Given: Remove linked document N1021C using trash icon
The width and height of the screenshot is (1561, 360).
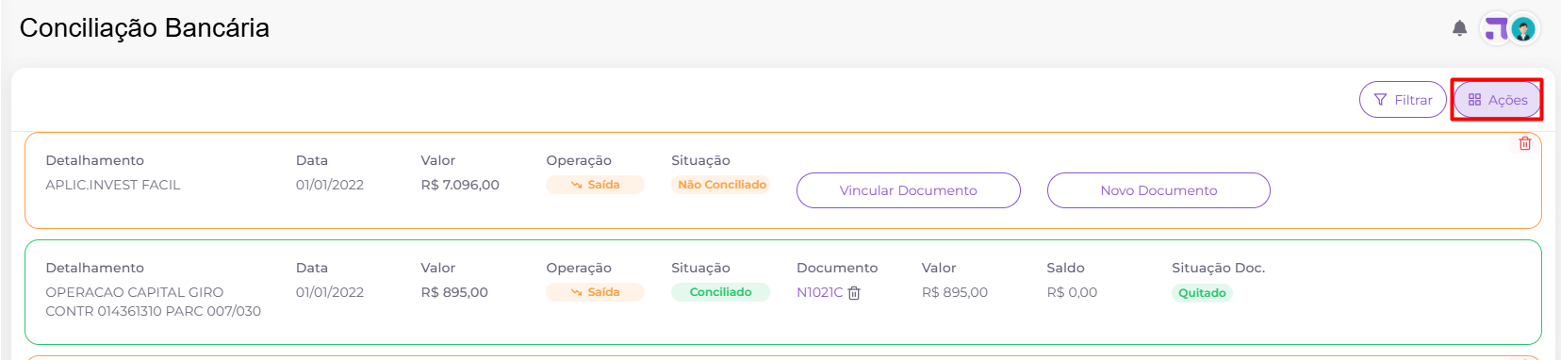Looking at the screenshot, I should click(854, 293).
